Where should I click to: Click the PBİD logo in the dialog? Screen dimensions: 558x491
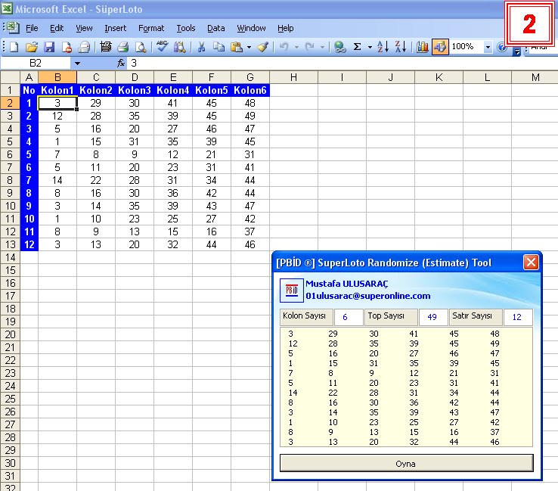pos(291,291)
